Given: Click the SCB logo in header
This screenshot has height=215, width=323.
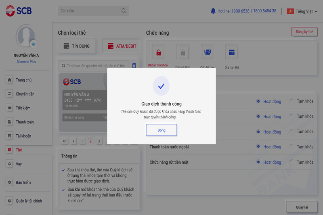Looking at the screenshot, I should pos(19,11).
